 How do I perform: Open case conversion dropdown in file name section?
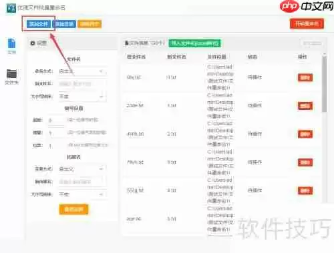[x=82, y=97]
